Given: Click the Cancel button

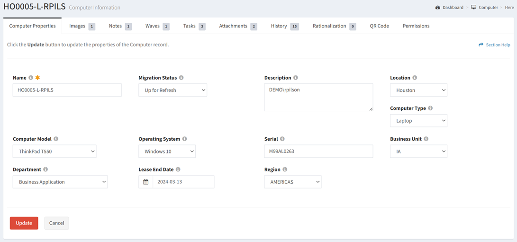Looking at the screenshot, I should pyautogui.click(x=56, y=223).
